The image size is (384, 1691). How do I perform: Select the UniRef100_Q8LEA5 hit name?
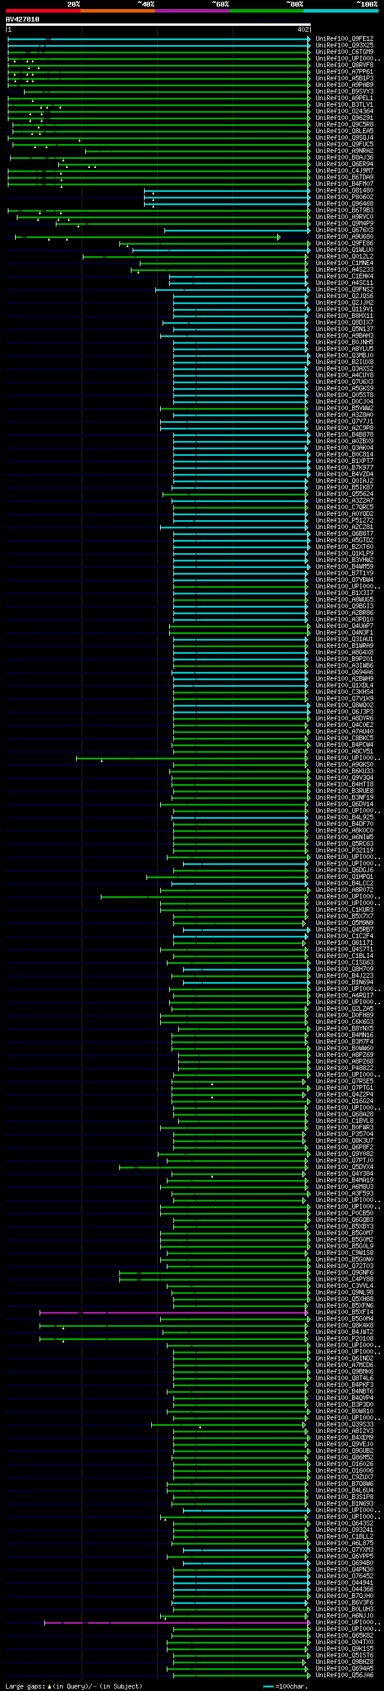(x=344, y=131)
